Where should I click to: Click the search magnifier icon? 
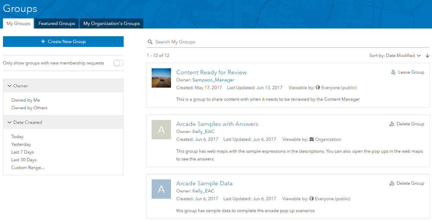point(150,42)
